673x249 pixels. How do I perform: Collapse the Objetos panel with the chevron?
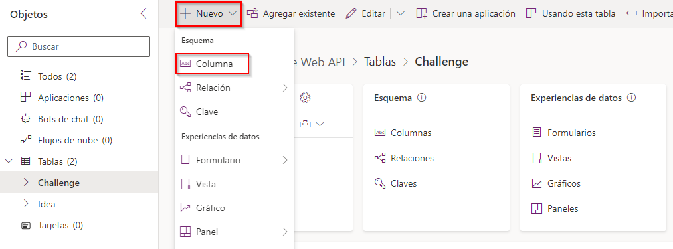pos(144,14)
